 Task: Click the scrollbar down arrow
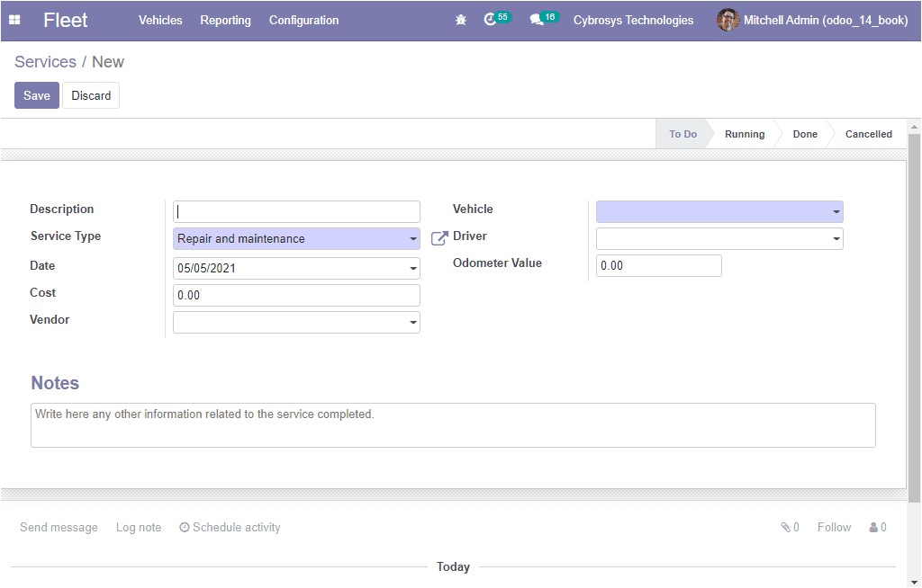click(x=914, y=582)
